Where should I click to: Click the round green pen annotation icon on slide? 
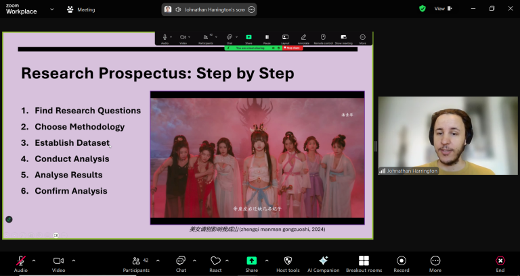pyautogui.click(x=9, y=219)
